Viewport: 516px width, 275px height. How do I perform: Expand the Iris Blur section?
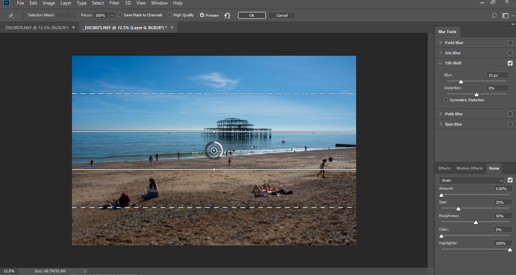(x=441, y=53)
